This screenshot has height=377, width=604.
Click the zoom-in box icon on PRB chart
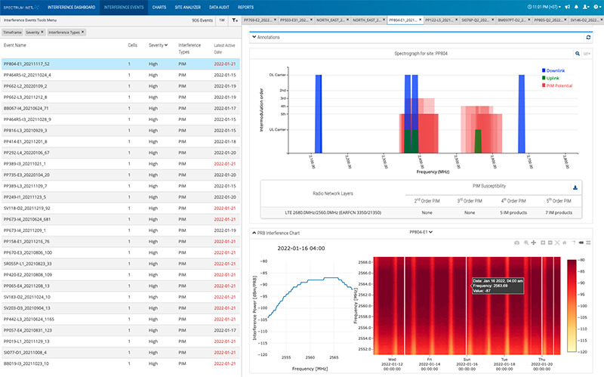click(x=543, y=243)
